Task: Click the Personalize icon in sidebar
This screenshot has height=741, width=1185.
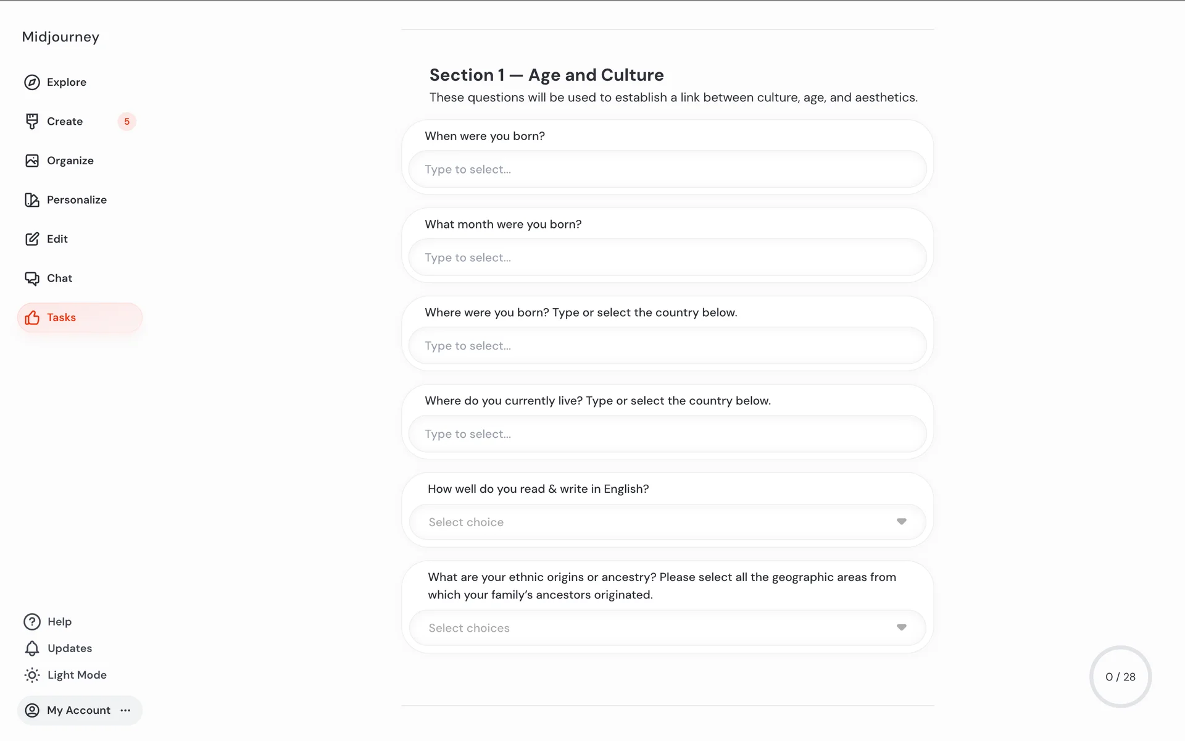Action: pyautogui.click(x=32, y=200)
